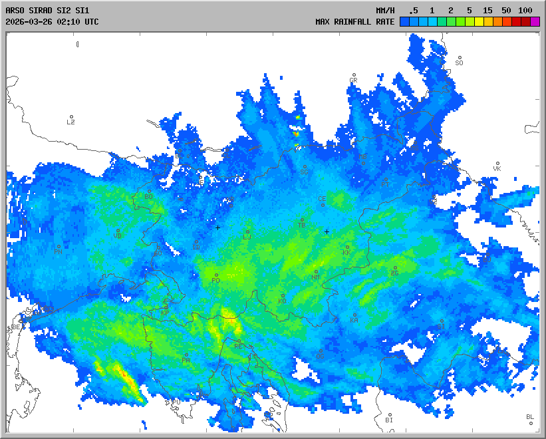Select the VK station marker
This screenshot has width=546, height=439.
tap(497, 164)
